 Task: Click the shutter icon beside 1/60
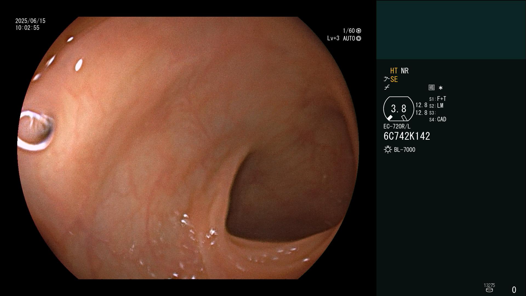[x=359, y=31]
